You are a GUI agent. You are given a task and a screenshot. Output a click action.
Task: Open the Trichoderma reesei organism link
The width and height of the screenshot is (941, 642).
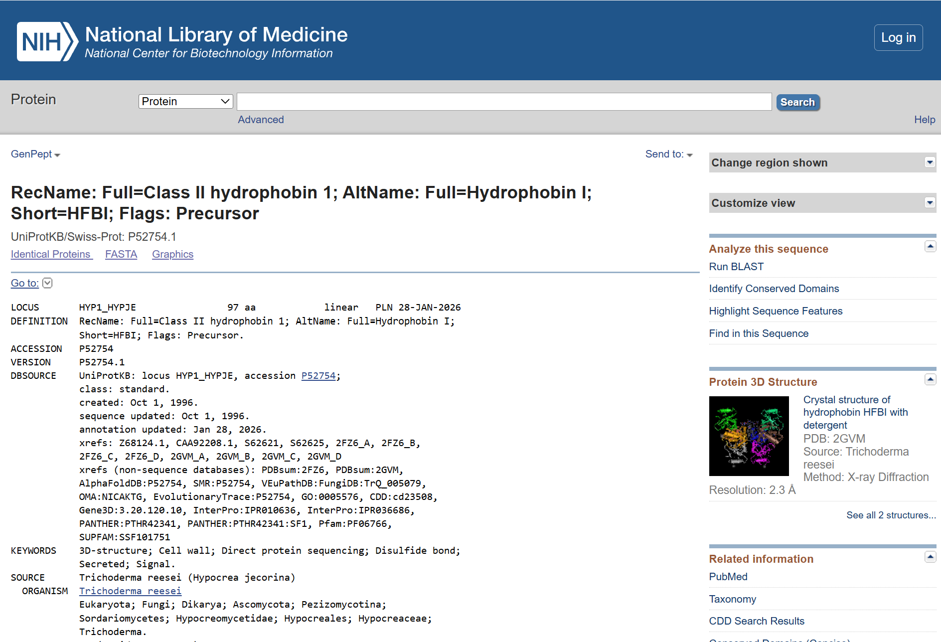130,591
